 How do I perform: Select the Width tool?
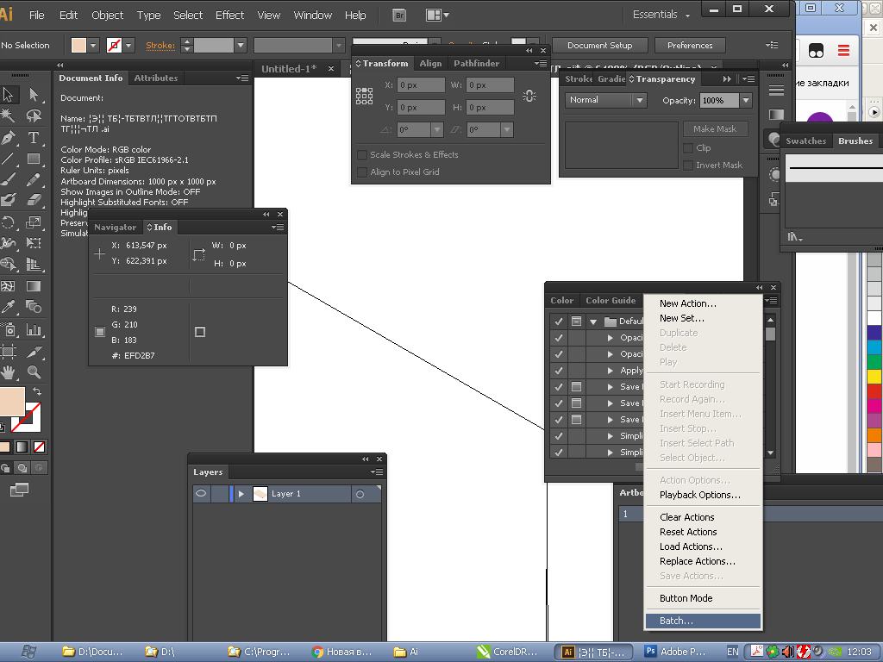tap(9, 243)
